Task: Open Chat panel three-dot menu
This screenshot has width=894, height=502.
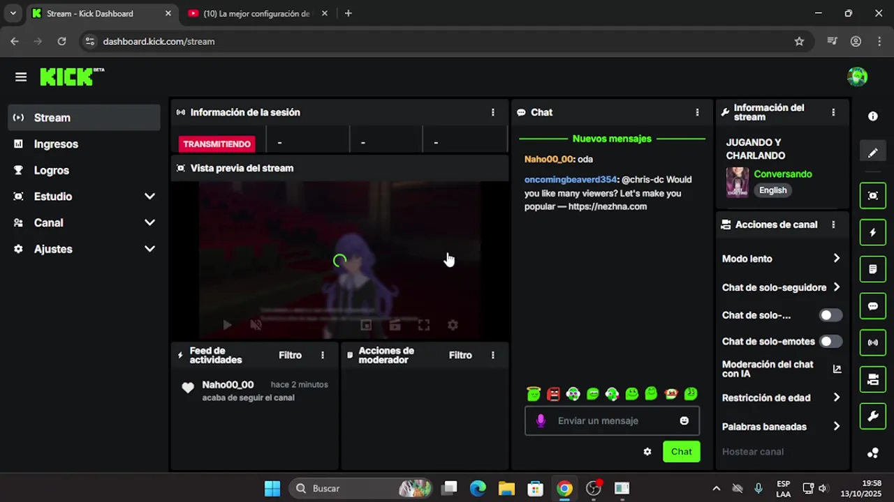Action: tap(697, 112)
